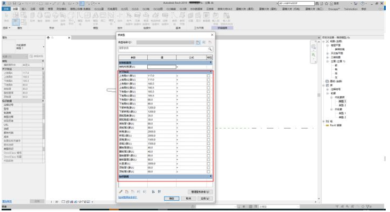
Task: Click the new family type icon beside type name
Action: tap(198, 42)
